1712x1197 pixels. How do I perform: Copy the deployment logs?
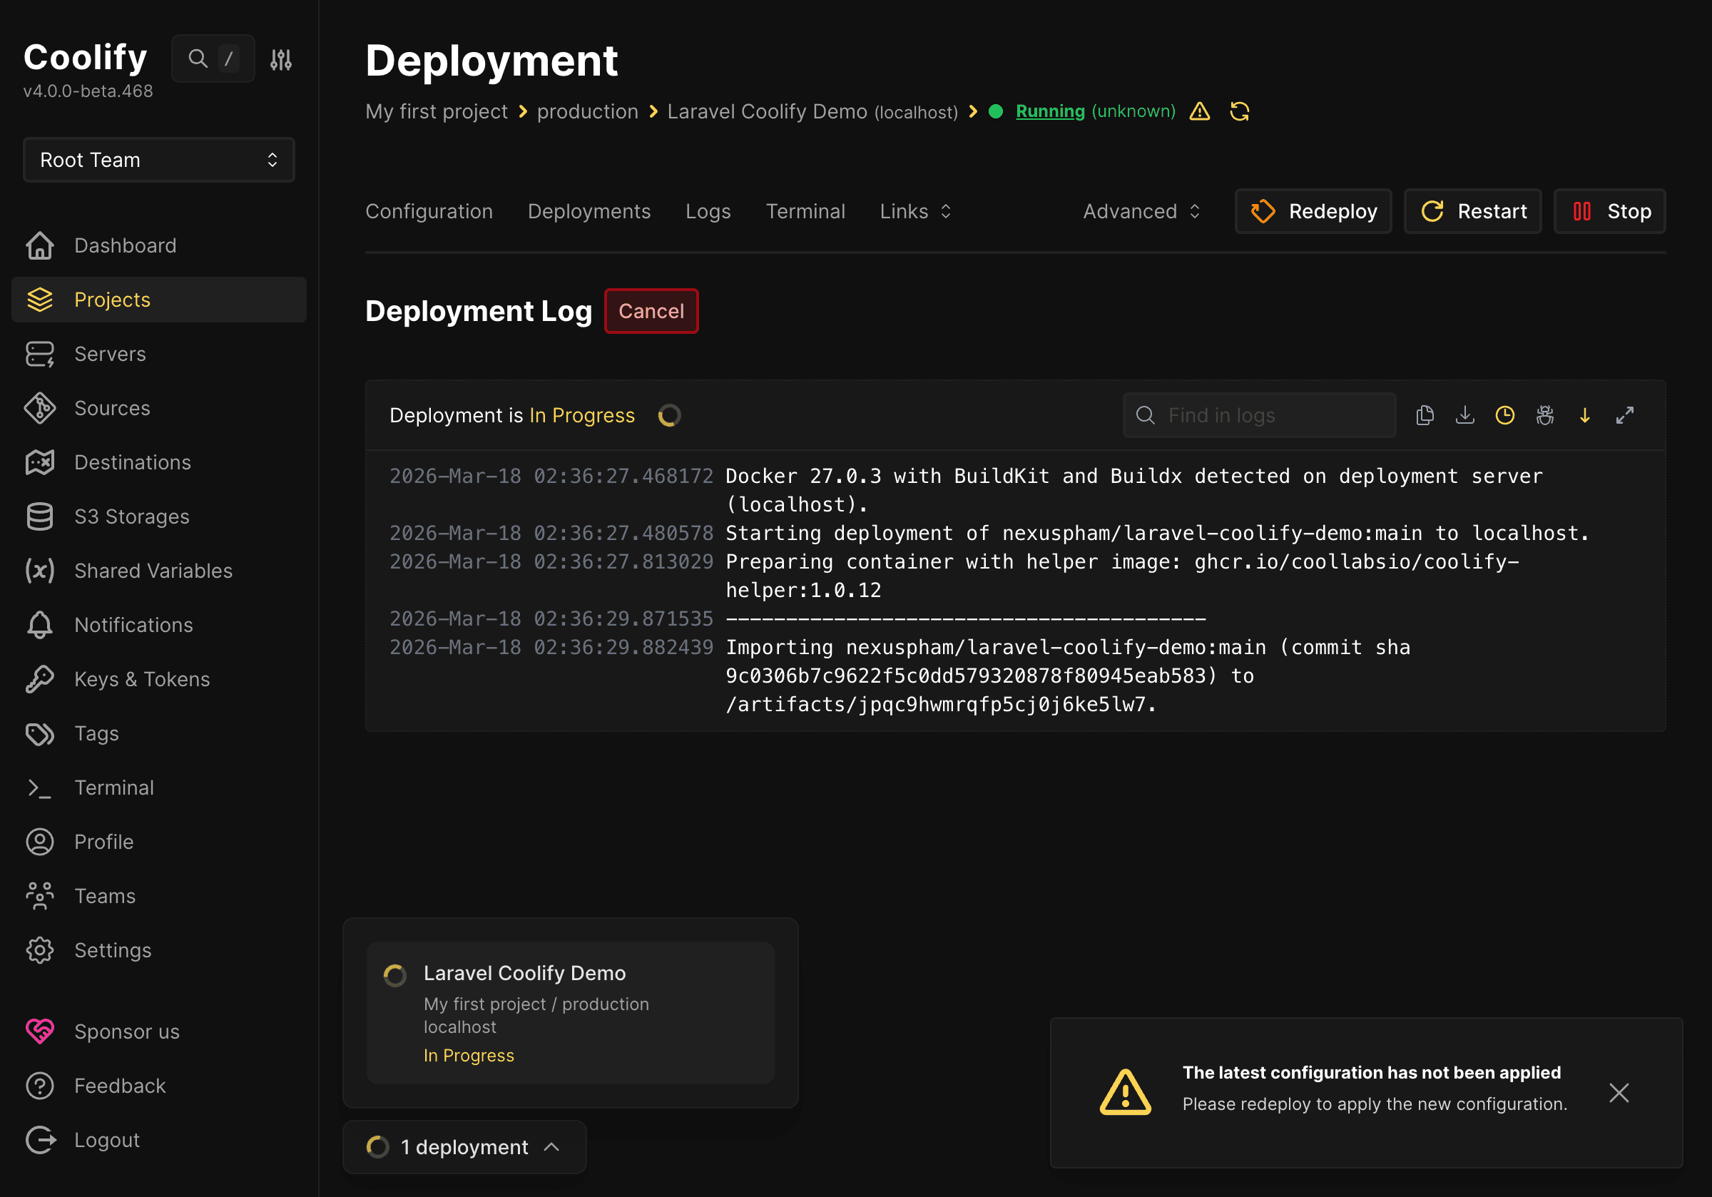click(x=1426, y=415)
